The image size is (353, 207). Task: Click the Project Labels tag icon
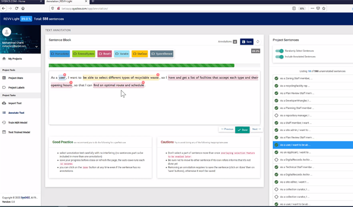coord(4,87)
